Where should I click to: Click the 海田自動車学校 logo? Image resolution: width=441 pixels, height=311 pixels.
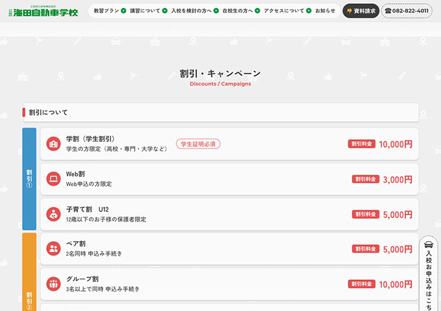pos(43,11)
